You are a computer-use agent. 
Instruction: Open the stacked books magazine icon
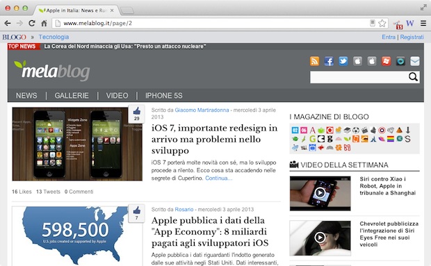pos(347,130)
